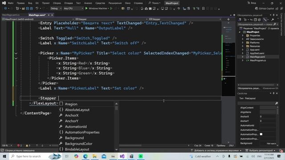Open the Сборка menu
The width and height of the screenshot is (285, 160).
57,3
